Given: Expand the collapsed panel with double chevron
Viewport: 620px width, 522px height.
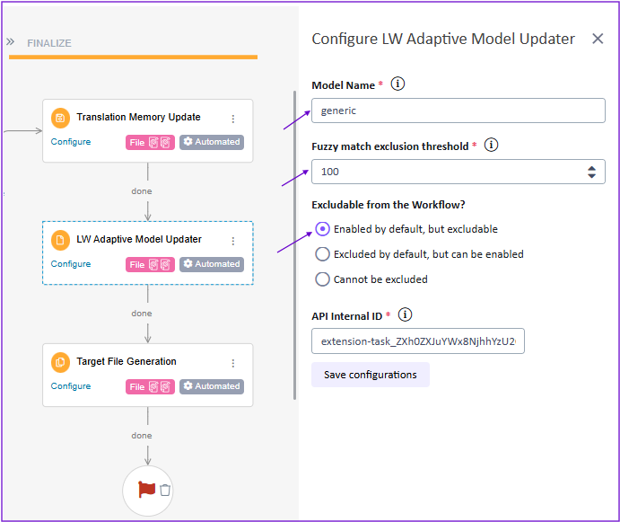Looking at the screenshot, I should click(11, 41).
